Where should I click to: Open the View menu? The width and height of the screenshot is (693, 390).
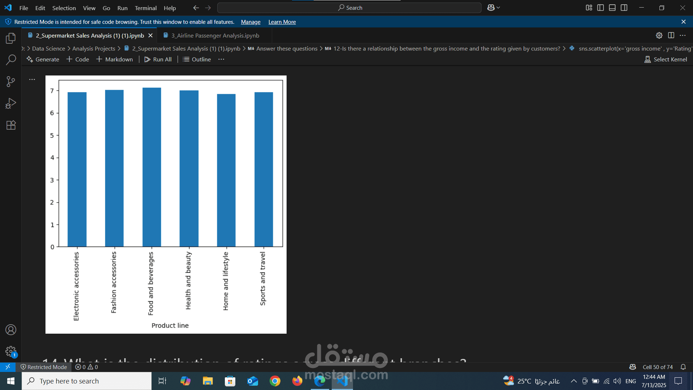(89, 8)
